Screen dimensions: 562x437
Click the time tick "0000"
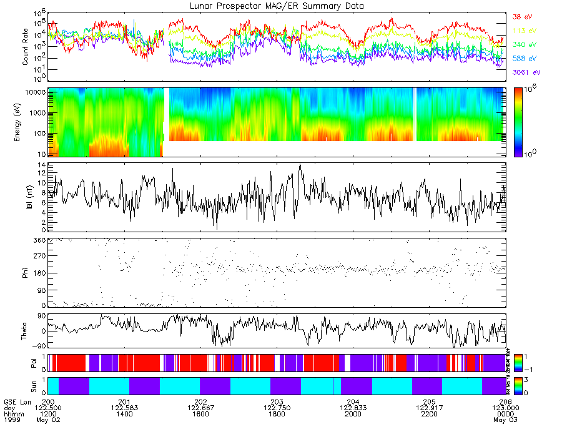pos(505,414)
